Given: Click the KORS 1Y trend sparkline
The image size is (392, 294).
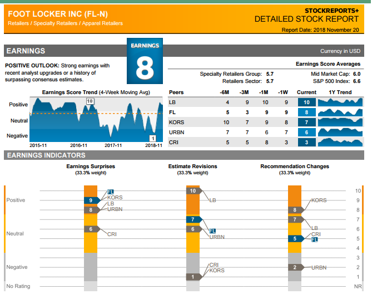Looking at the screenshot, I should tap(340, 122).
